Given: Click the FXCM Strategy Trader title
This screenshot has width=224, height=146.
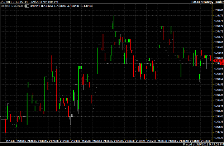Looking at the screenshot, I should click(x=208, y=2).
